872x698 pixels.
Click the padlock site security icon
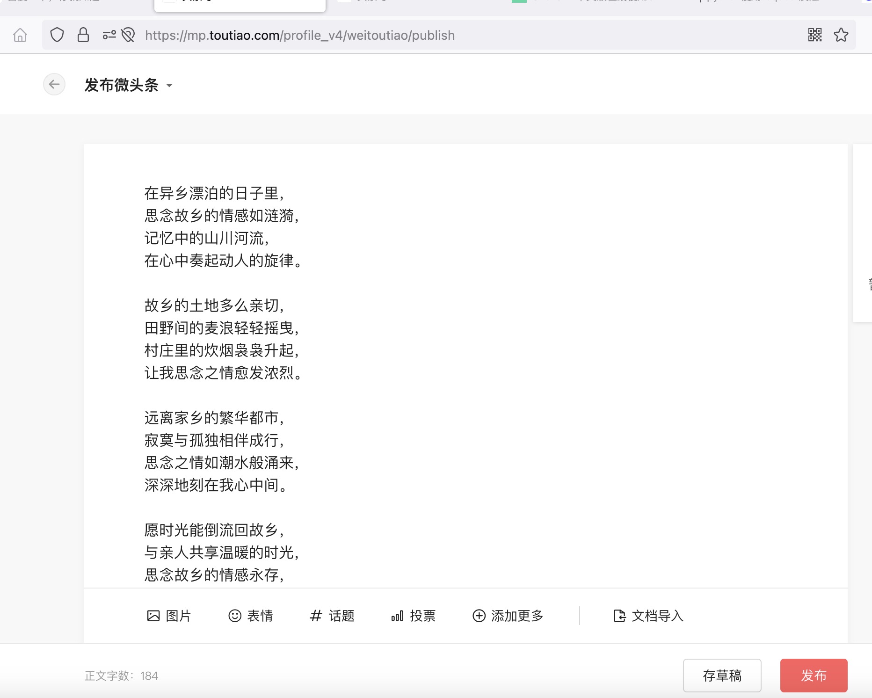pyautogui.click(x=83, y=35)
